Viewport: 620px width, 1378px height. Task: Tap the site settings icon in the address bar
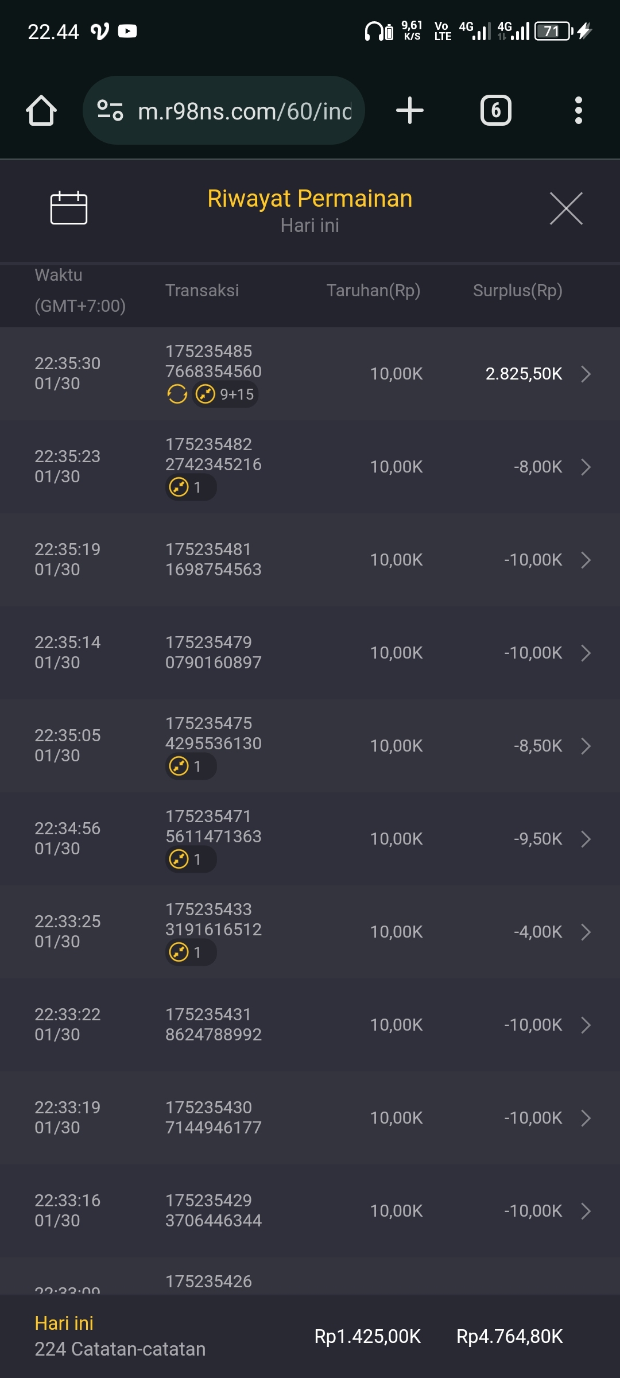coord(110,110)
